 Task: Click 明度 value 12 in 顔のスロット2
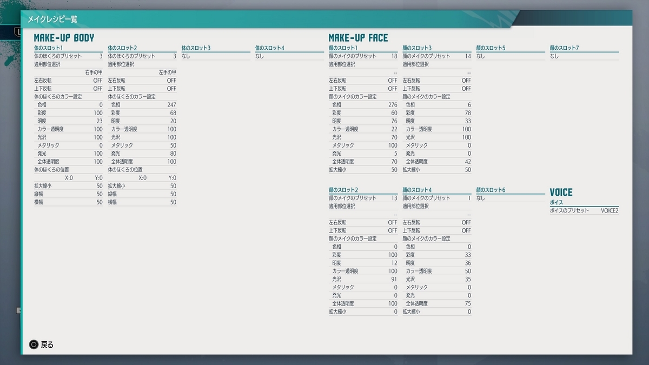click(x=394, y=263)
